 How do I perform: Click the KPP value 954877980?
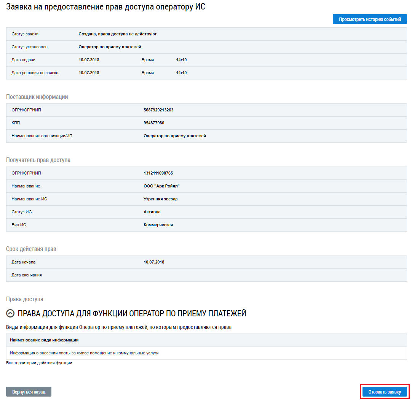154,123
